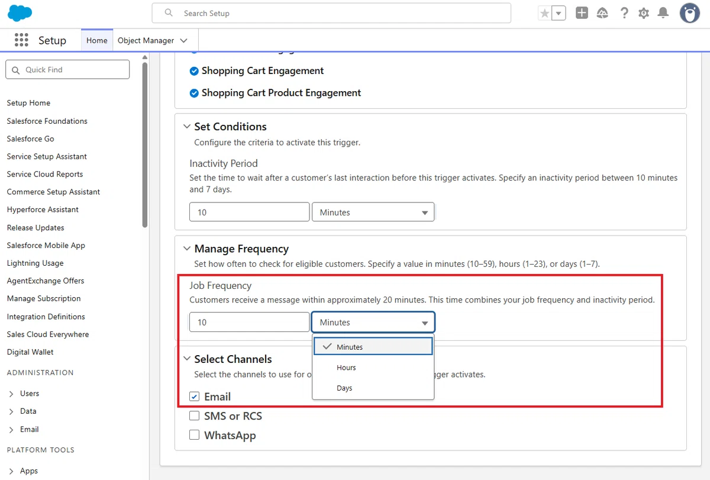
Task: Click the favorites star icon
Action: [544, 13]
